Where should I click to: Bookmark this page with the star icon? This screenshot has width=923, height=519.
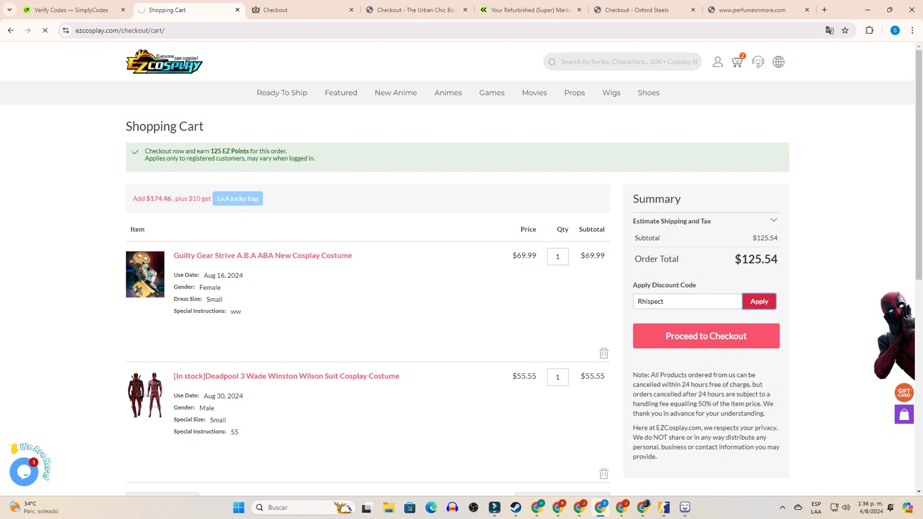click(845, 30)
